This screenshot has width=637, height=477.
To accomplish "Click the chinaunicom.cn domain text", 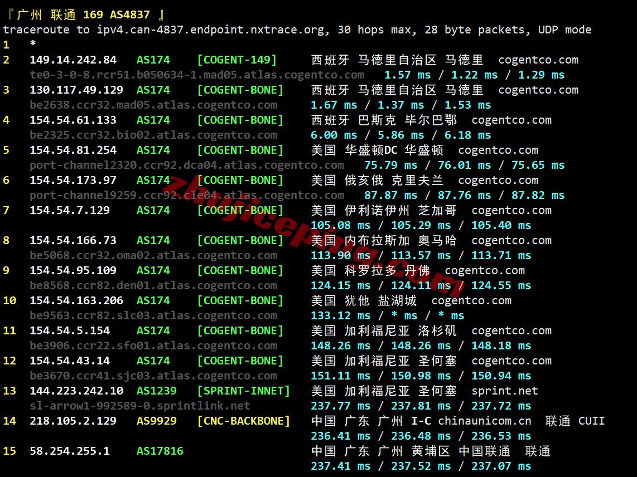I will (x=485, y=421).
